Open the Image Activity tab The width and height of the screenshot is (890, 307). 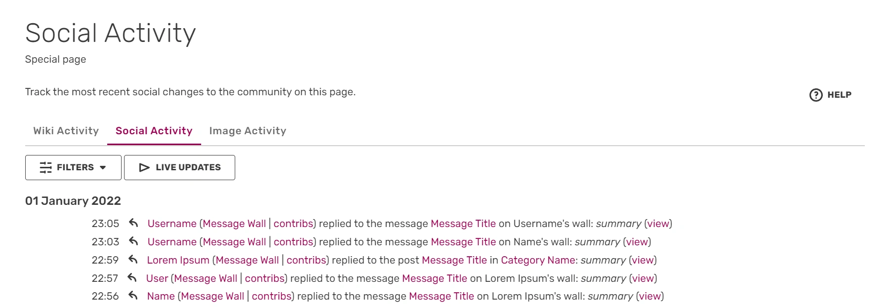pyautogui.click(x=248, y=131)
